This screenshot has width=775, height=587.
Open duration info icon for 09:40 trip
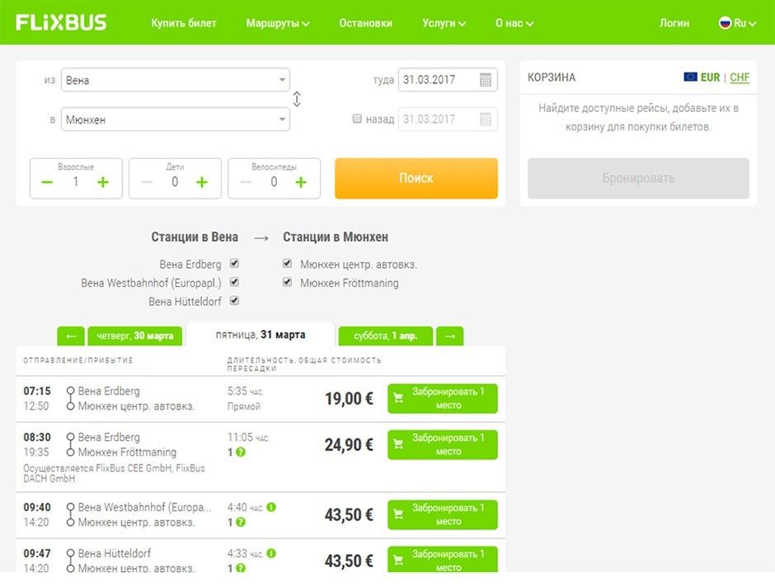click(x=271, y=507)
